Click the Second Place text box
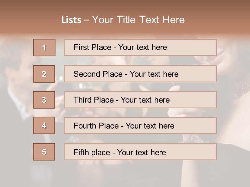The width and height of the screenshot is (250, 187). (140, 74)
